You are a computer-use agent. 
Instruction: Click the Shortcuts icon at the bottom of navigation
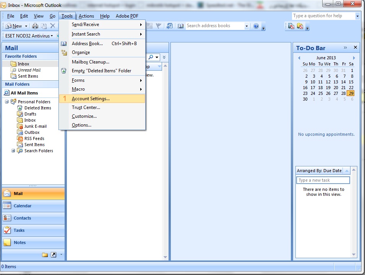pyautogui.click(x=53, y=255)
